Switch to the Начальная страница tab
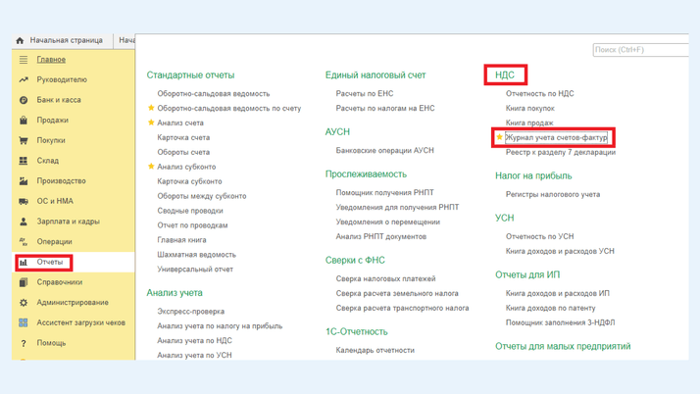 [x=66, y=40]
